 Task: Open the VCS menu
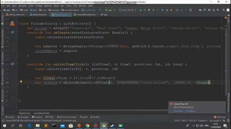pyautogui.click(x=75, y=6)
